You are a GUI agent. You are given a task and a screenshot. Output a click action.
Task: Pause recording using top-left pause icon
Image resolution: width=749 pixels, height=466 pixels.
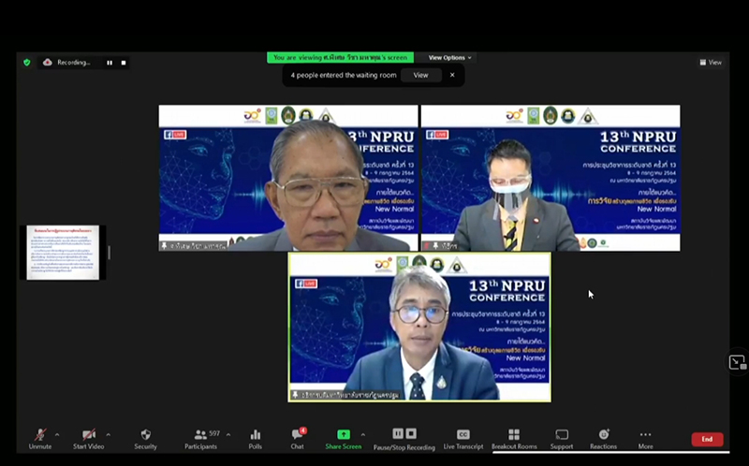110,63
